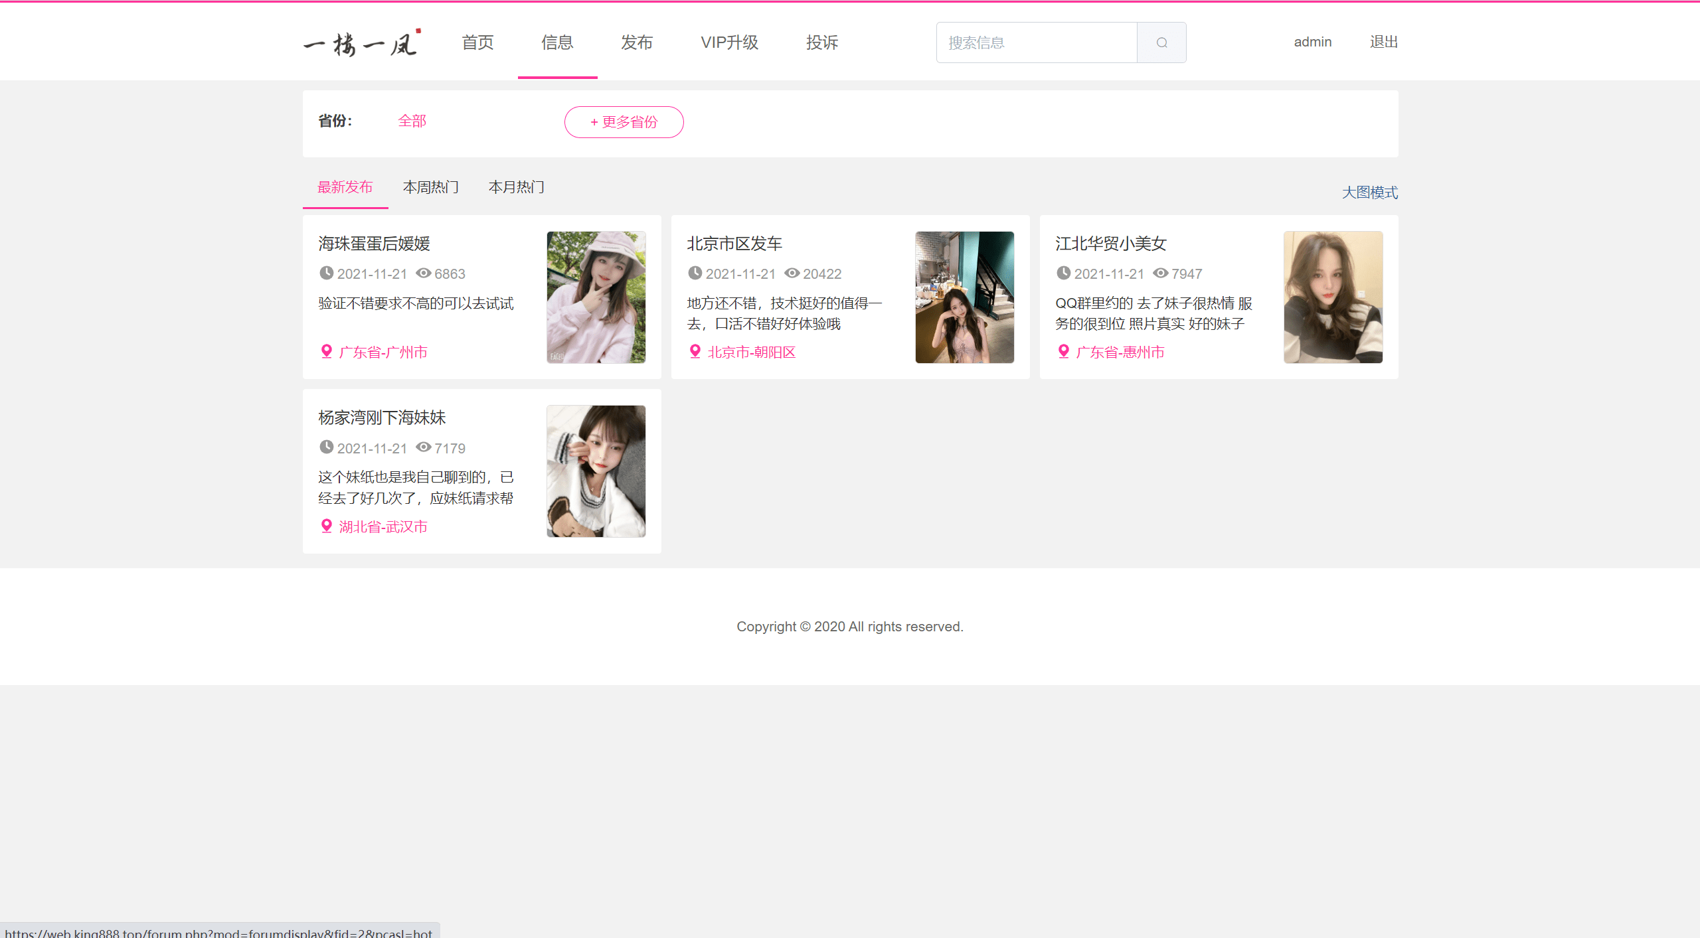The image size is (1700, 938).
Task: Click location pin icon for 广东省-广州市
Action: click(326, 352)
